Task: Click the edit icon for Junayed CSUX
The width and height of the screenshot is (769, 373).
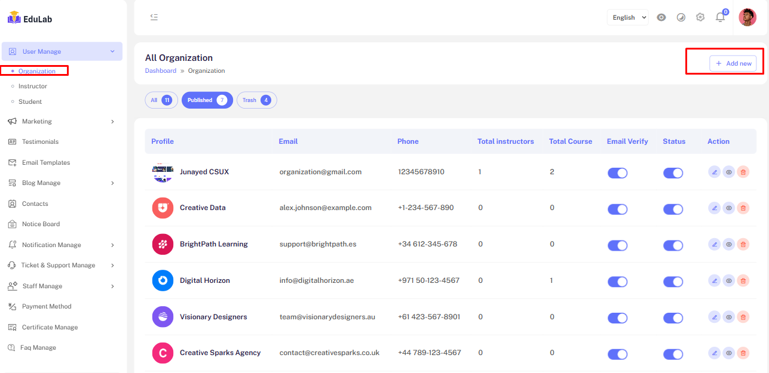Action: [714, 172]
